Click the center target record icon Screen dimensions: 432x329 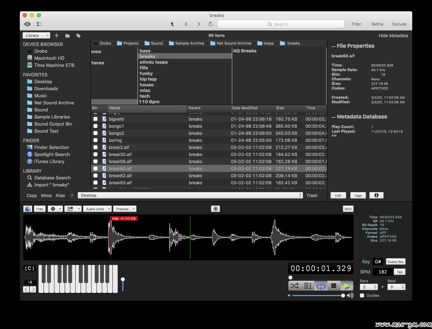tap(215, 209)
